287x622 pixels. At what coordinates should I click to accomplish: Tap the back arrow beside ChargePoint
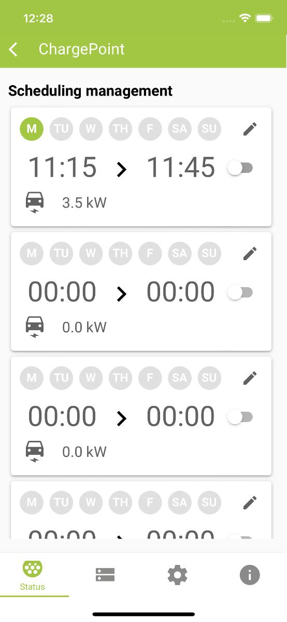coord(13,50)
